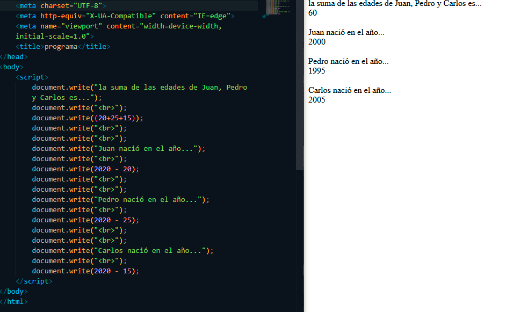Select the document.write(2020 - 15) line

[86, 271]
